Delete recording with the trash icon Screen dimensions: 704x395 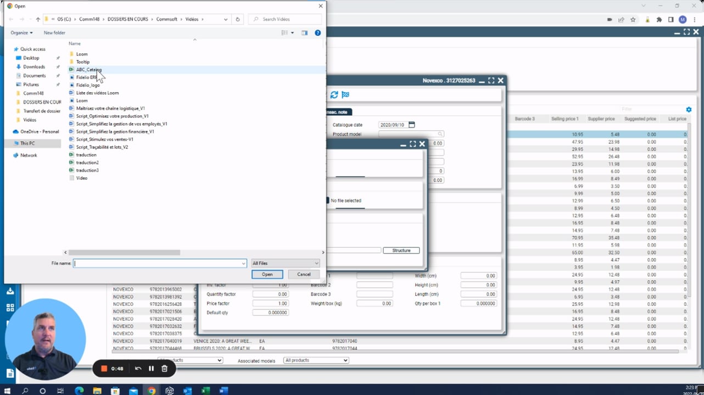(x=164, y=369)
